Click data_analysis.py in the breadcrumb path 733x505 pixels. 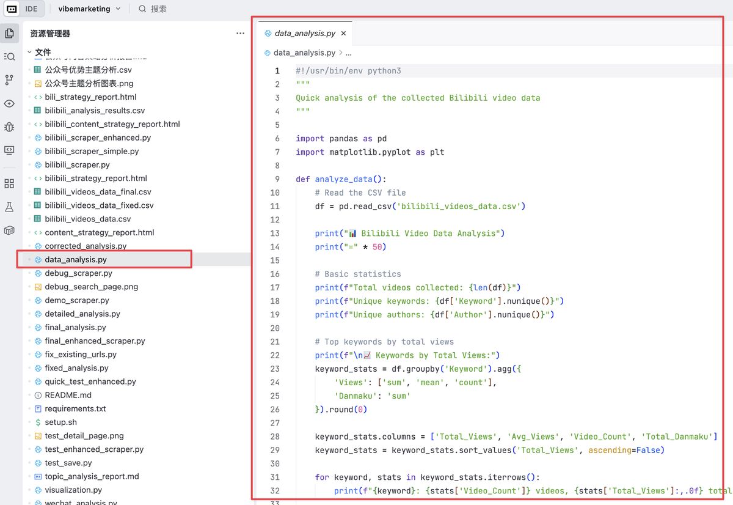304,53
